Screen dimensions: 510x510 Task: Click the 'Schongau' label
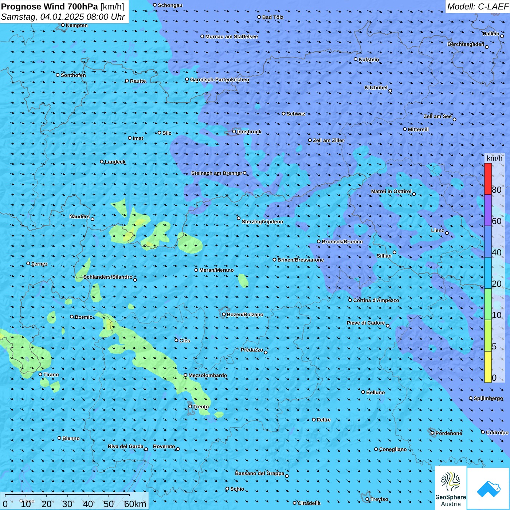pyautogui.click(x=170, y=5)
